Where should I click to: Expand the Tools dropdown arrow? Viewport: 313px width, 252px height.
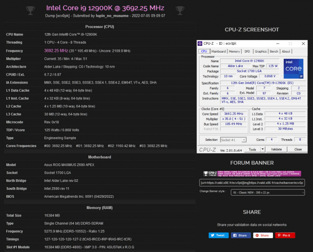click(x=263, y=149)
